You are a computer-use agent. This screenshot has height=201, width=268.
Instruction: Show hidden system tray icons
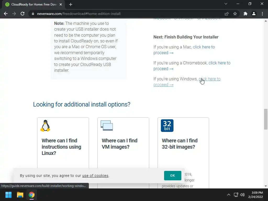click(x=229, y=195)
